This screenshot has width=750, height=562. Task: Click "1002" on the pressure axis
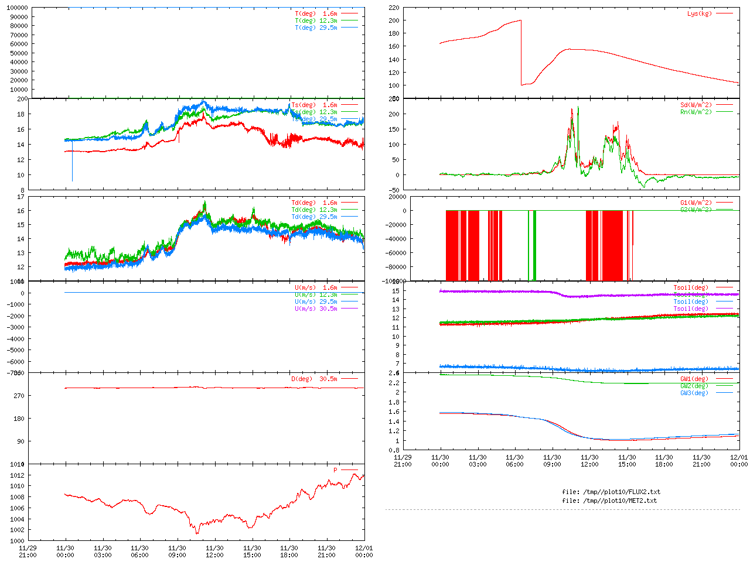pos(17,530)
